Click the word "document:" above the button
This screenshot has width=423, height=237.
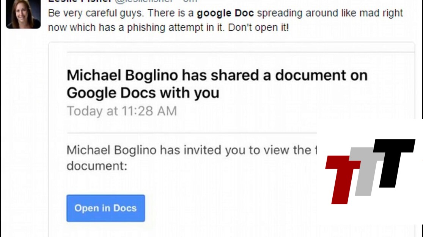click(97, 166)
